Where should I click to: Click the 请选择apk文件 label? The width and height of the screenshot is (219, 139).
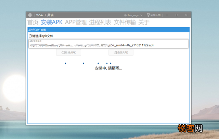pos(42,36)
